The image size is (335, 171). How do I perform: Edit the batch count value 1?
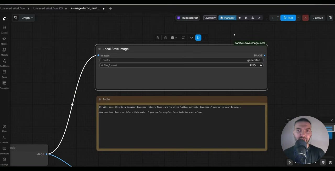click(273, 18)
